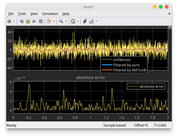The image size is (178, 139).
Task: Open the Triggers icon in toolbar
Action: (x=85, y=21)
